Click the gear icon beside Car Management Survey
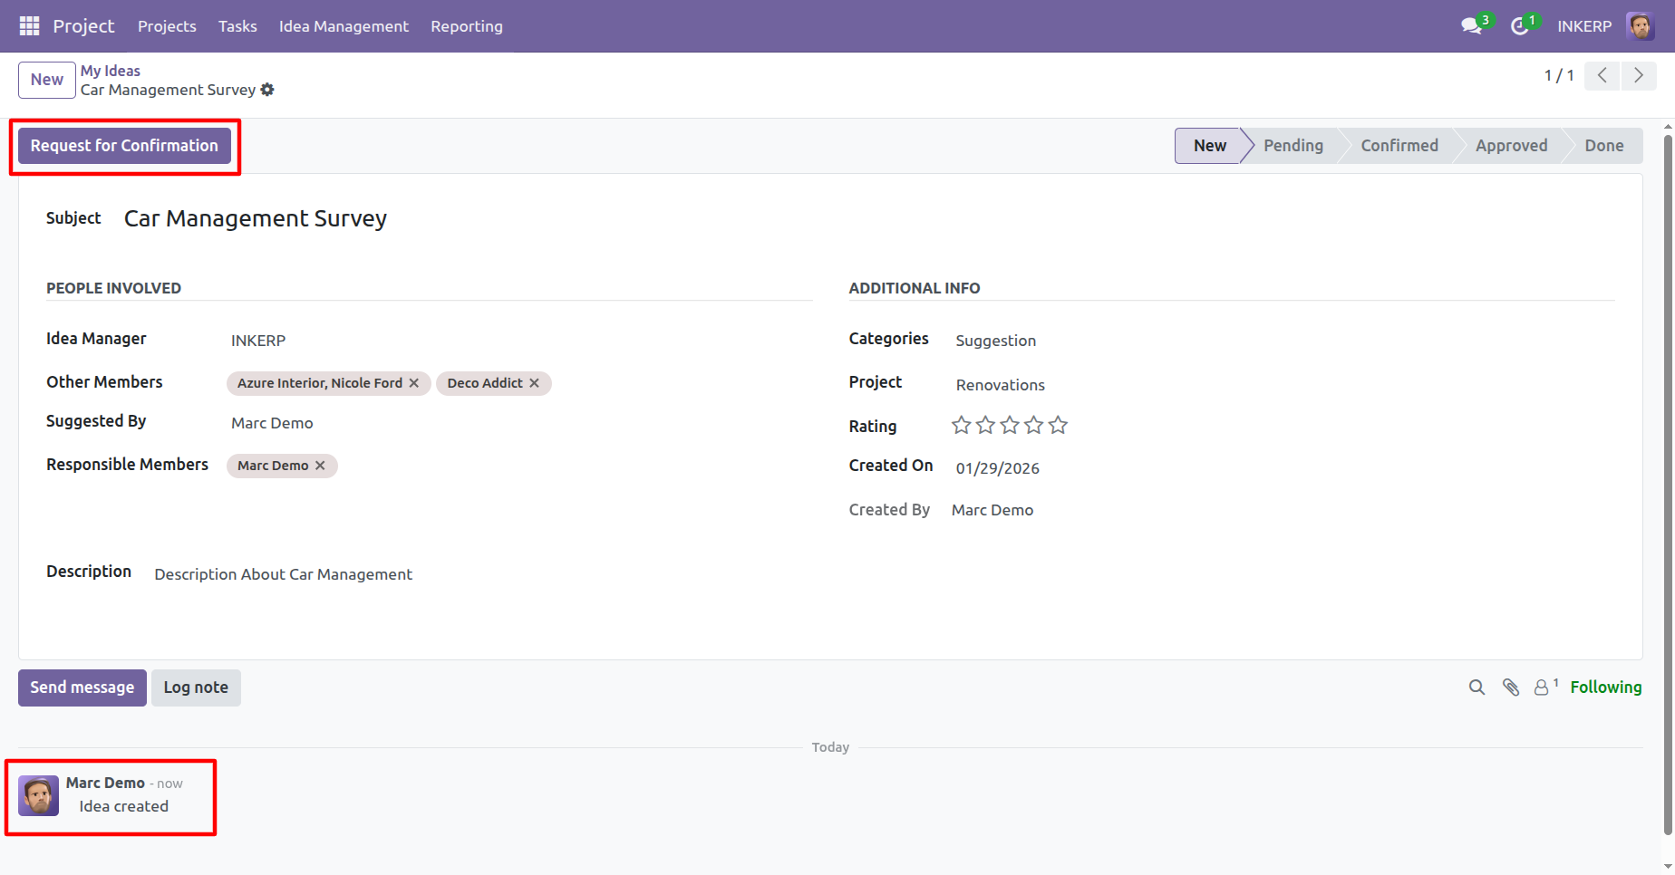 click(267, 90)
